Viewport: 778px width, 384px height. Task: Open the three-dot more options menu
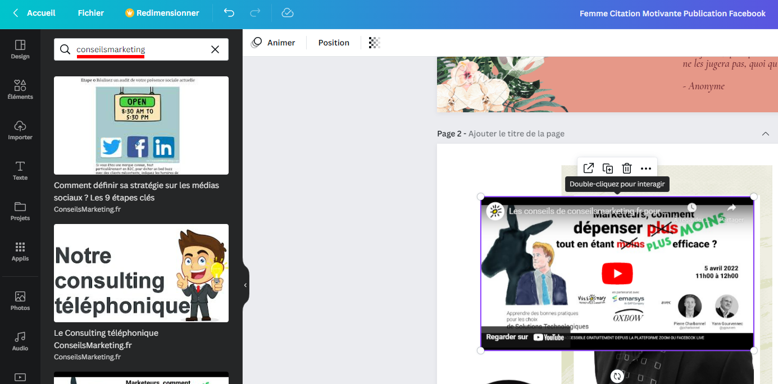(x=646, y=168)
